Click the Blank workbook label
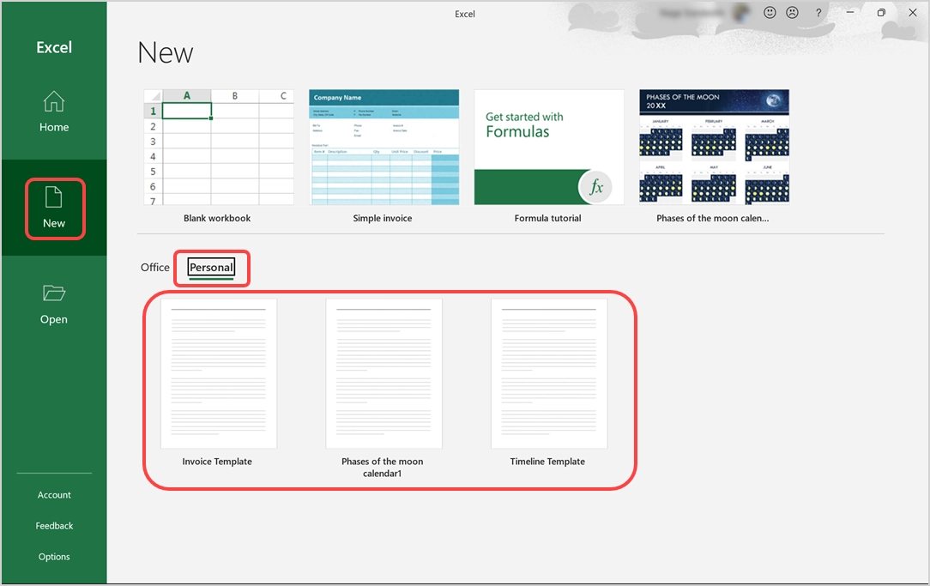Screen dimensions: 930x586 (x=217, y=218)
